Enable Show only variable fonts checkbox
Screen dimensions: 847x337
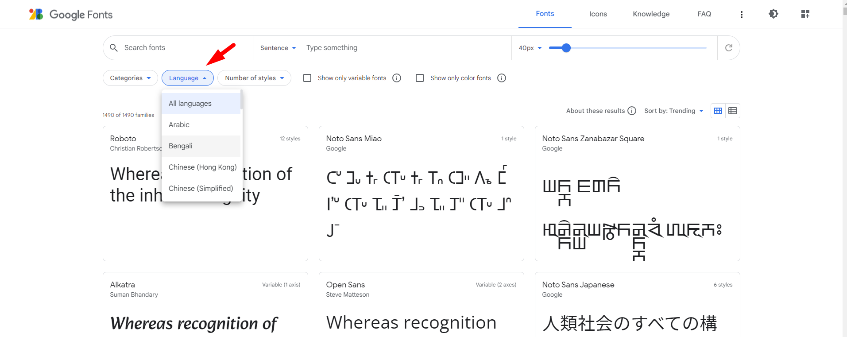(x=307, y=78)
